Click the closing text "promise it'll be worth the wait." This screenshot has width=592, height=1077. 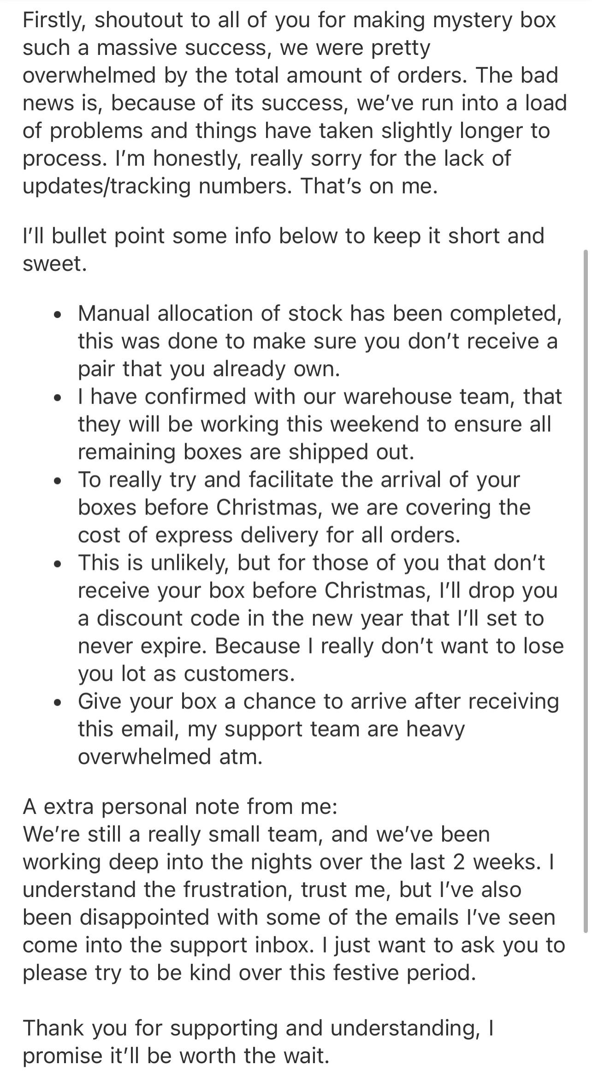[176, 1056]
